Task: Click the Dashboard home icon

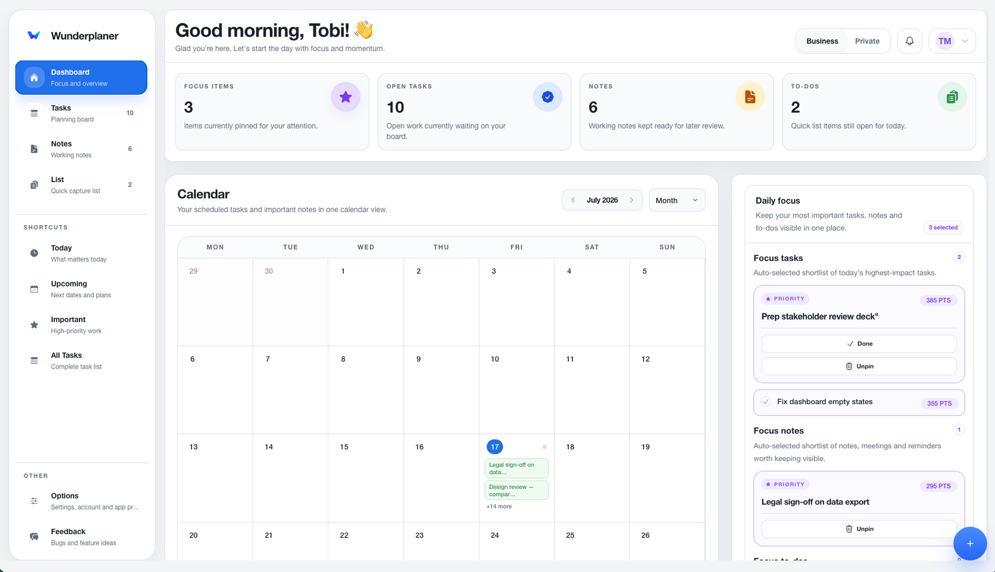Action: (x=34, y=78)
